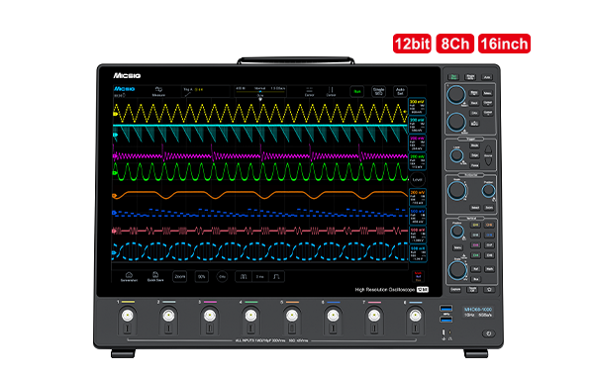This screenshot has width=594, height=376.
Task: Push the star favorite key
Action: (x=489, y=289)
